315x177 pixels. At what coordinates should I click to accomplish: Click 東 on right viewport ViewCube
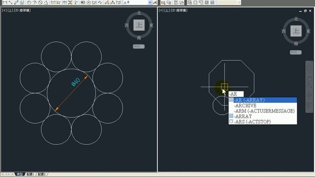tap(308, 31)
